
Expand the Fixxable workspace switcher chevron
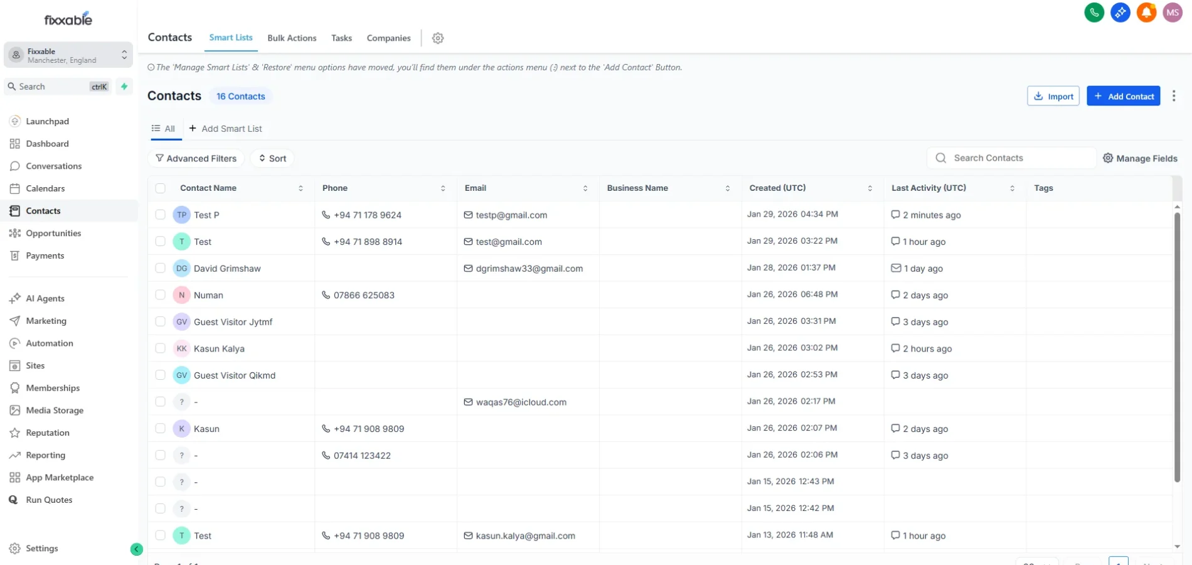point(124,55)
